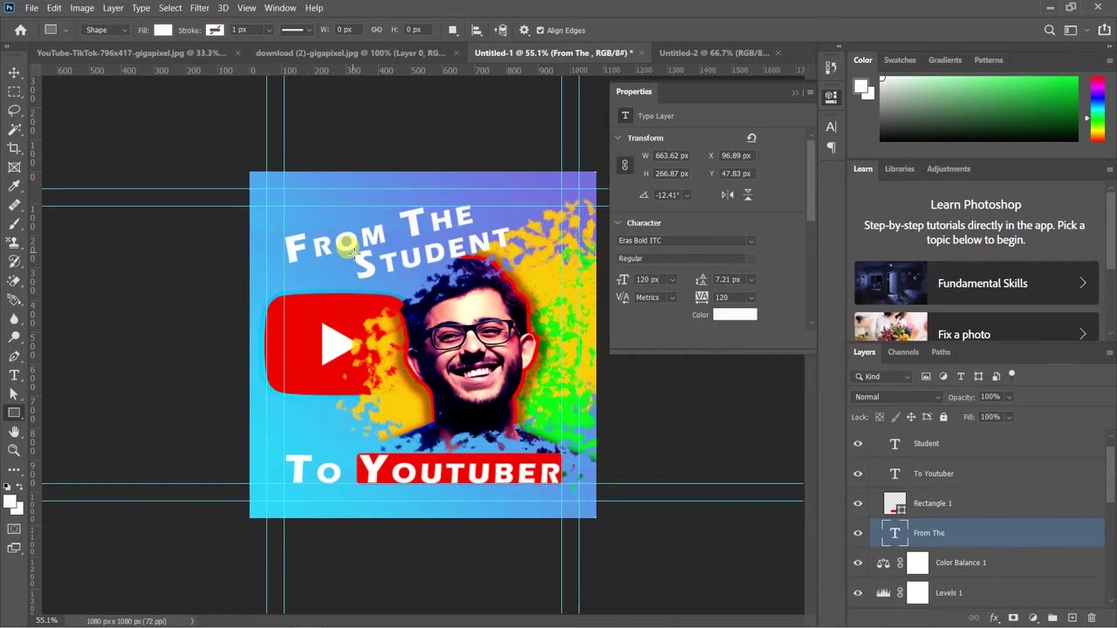Switch to the Untitled-2 document tab

pyautogui.click(x=714, y=52)
